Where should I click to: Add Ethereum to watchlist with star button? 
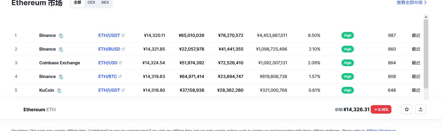click(x=407, y=109)
